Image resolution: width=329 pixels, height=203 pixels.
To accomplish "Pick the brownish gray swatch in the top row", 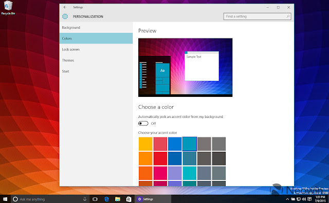I will tap(204, 144).
